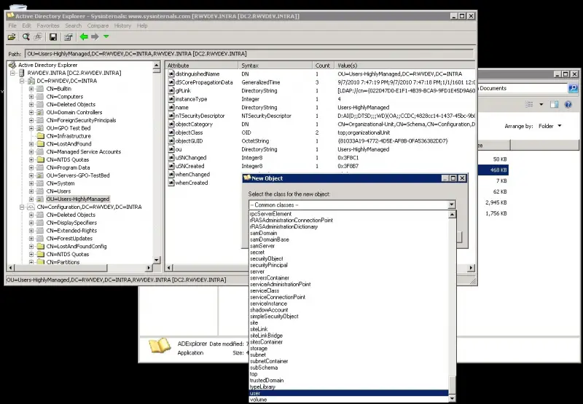The image size is (583, 404).
Task: Open the Help menu
Action: click(x=142, y=25)
